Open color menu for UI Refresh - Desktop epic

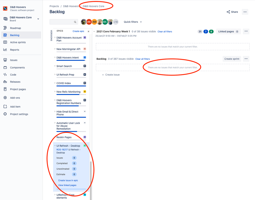(85, 146)
